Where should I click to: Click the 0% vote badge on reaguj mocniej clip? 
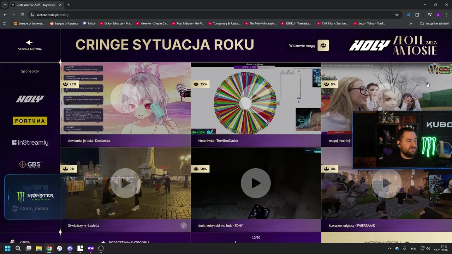click(x=330, y=84)
